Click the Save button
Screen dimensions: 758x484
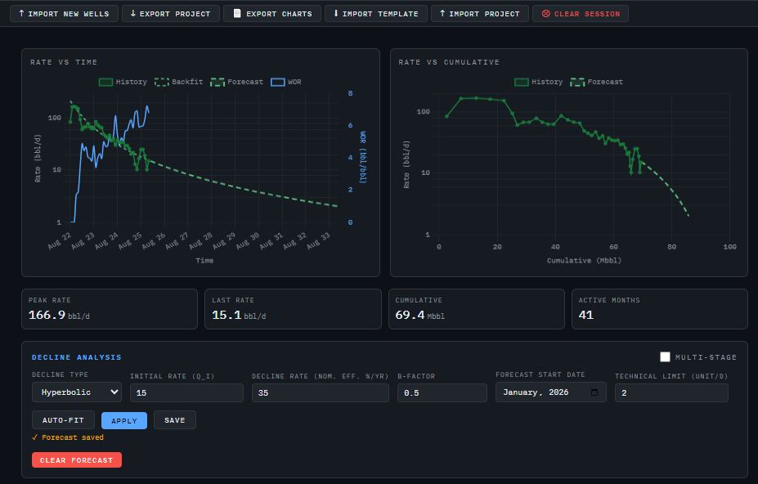coord(174,420)
